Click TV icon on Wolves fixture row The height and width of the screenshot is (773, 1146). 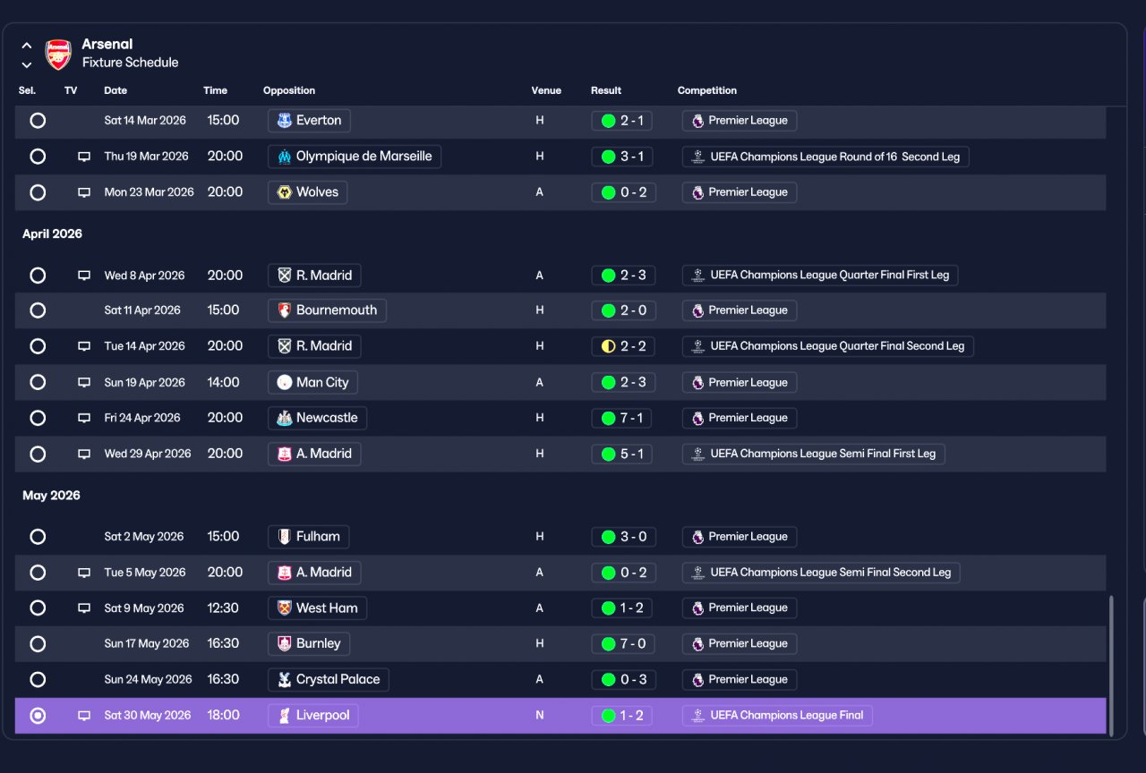point(84,192)
